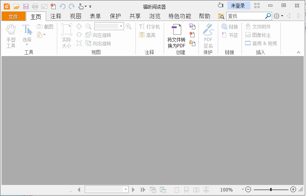The image size is (306, 196).
Task: Click the 未登录 sign-in button
Action: coord(239,6)
